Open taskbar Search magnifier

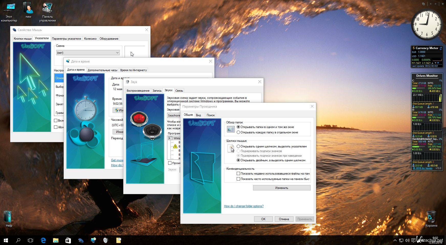[18, 240]
